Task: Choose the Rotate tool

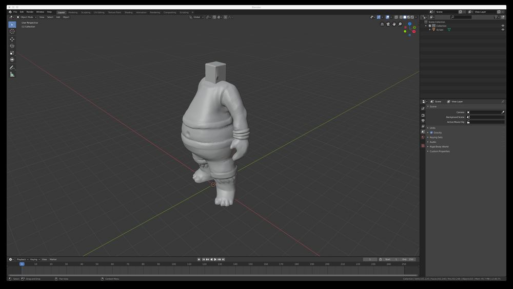Action: (x=12, y=46)
